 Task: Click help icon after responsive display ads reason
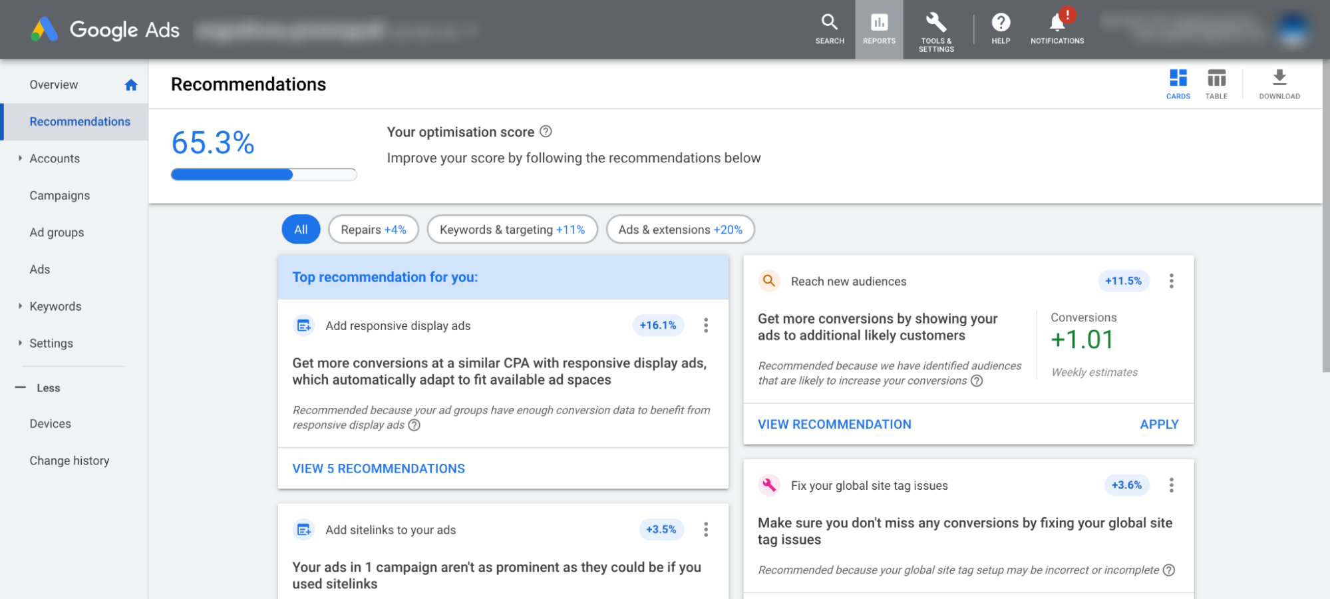pyautogui.click(x=414, y=425)
